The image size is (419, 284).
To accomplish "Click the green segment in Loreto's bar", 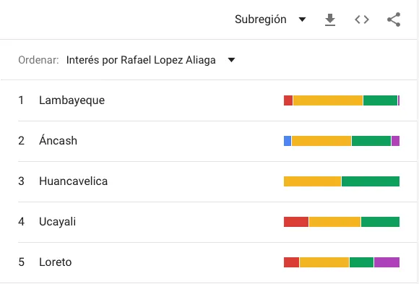I will tap(361, 262).
